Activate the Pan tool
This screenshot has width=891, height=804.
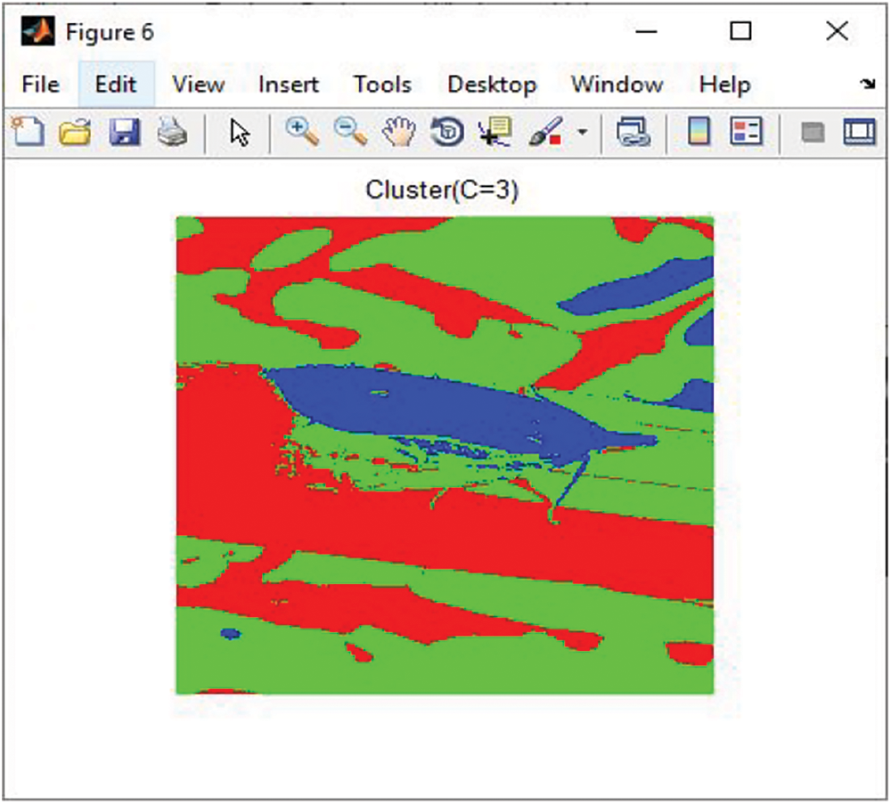point(398,131)
